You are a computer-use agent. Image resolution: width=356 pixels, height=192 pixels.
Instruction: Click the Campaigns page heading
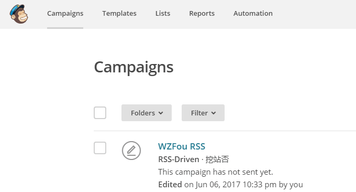click(133, 67)
